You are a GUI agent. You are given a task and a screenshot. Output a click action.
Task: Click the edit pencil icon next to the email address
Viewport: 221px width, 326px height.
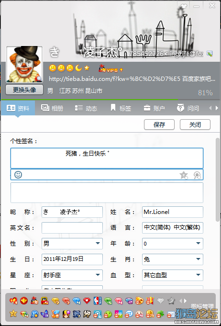(x=210, y=54)
